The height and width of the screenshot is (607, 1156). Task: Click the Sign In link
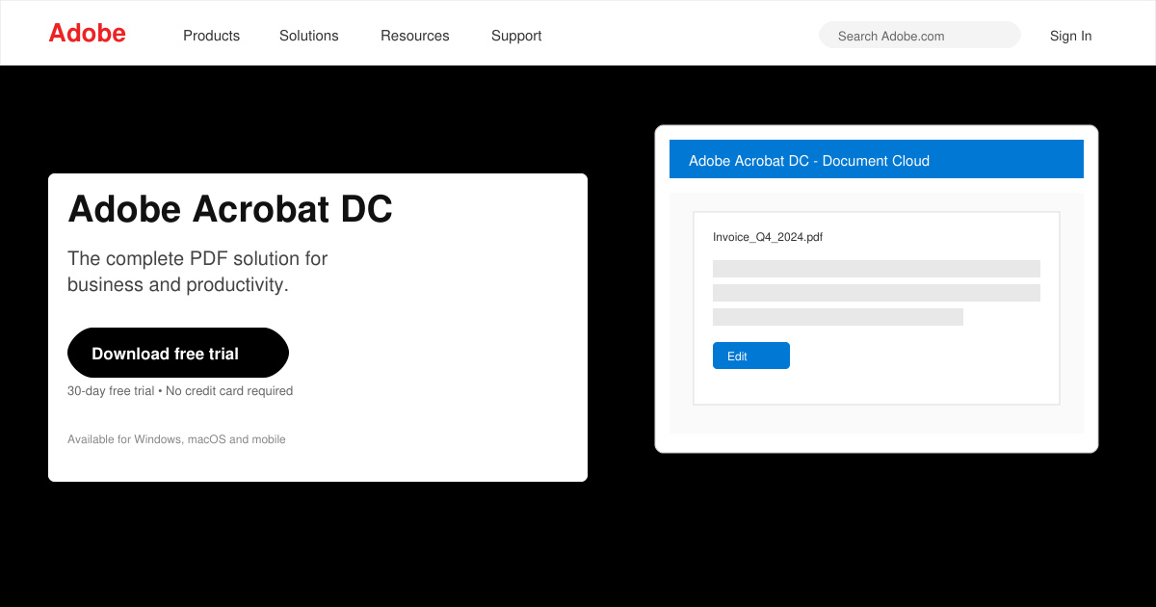[x=1070, y=36]
